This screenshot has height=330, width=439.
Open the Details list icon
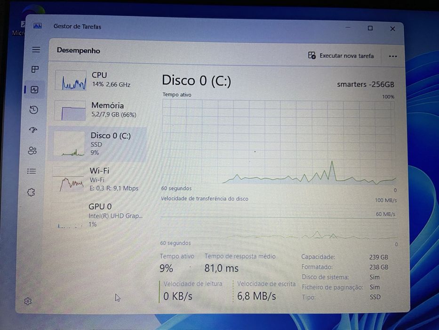32,171
